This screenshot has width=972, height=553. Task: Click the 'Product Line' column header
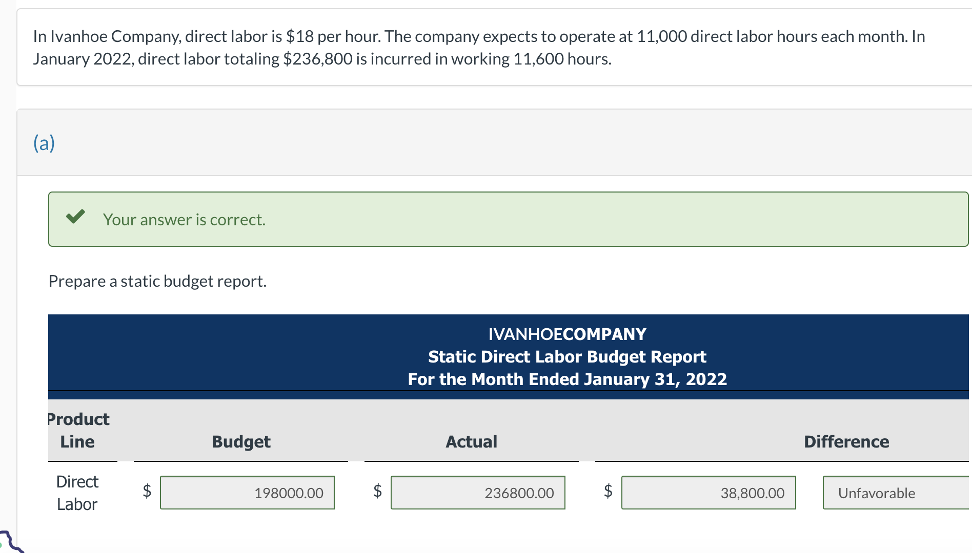tap(78, 430)
